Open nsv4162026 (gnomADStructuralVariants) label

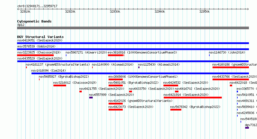coord(140,101)
